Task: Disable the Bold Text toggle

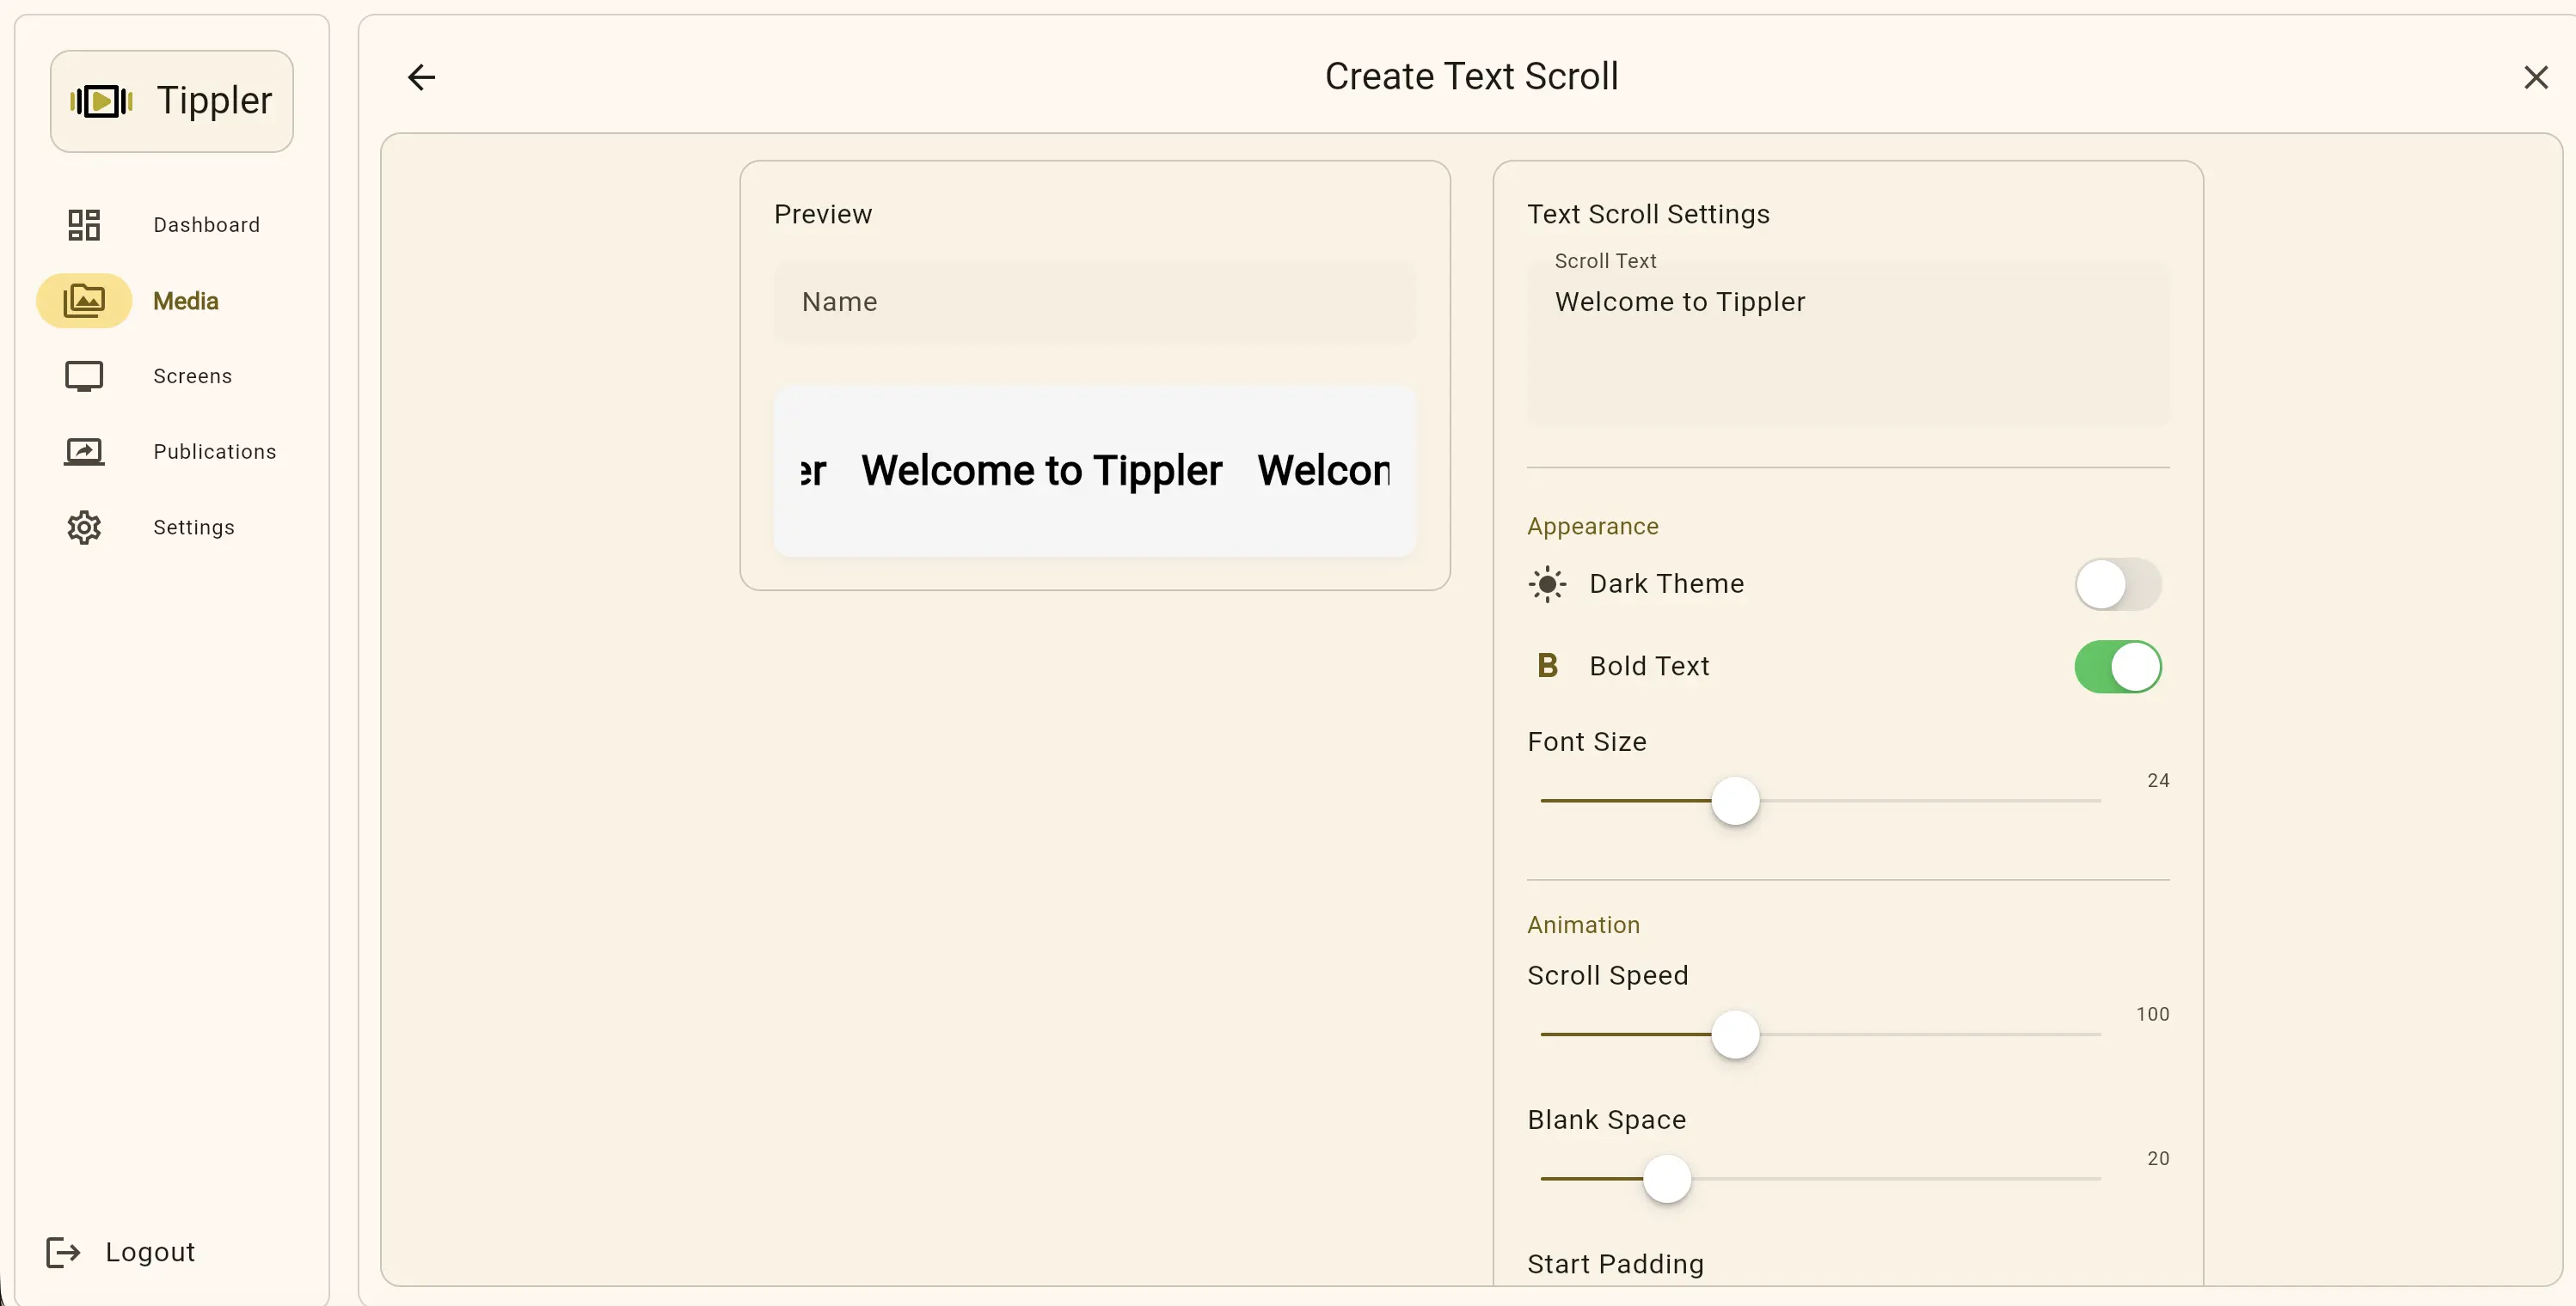Action: (2117, 667)
